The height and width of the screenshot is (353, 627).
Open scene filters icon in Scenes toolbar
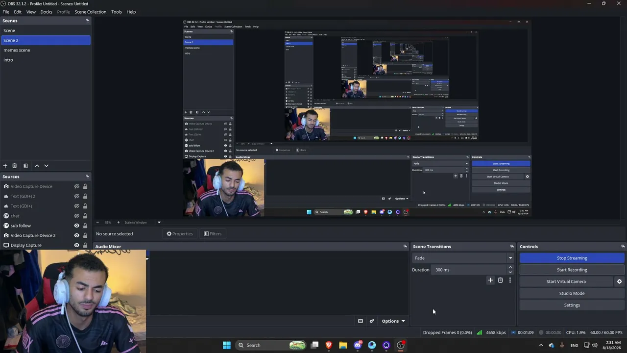[25, 166]
